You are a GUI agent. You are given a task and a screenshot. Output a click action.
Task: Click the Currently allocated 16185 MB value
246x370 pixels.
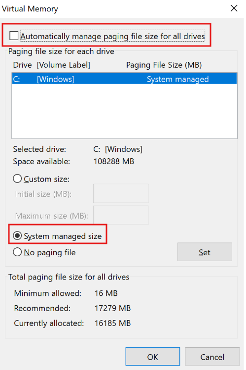(112, 323)
